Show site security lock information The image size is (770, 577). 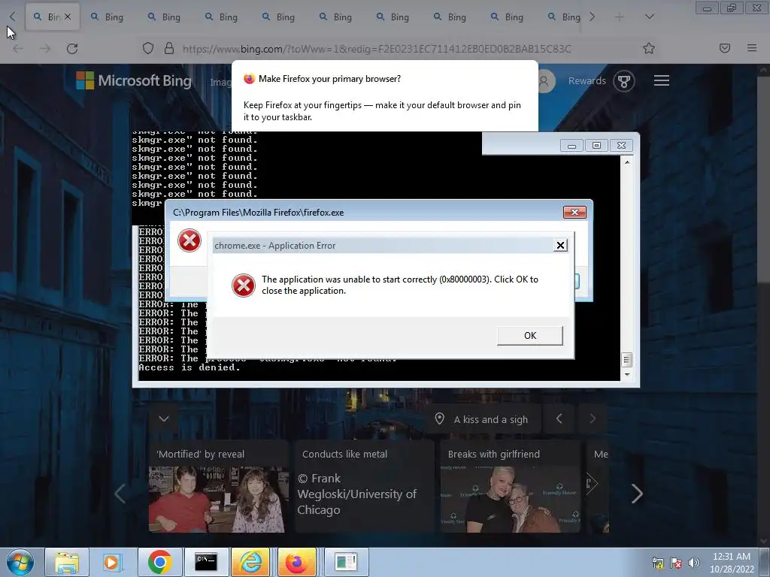tap(169, 48)
